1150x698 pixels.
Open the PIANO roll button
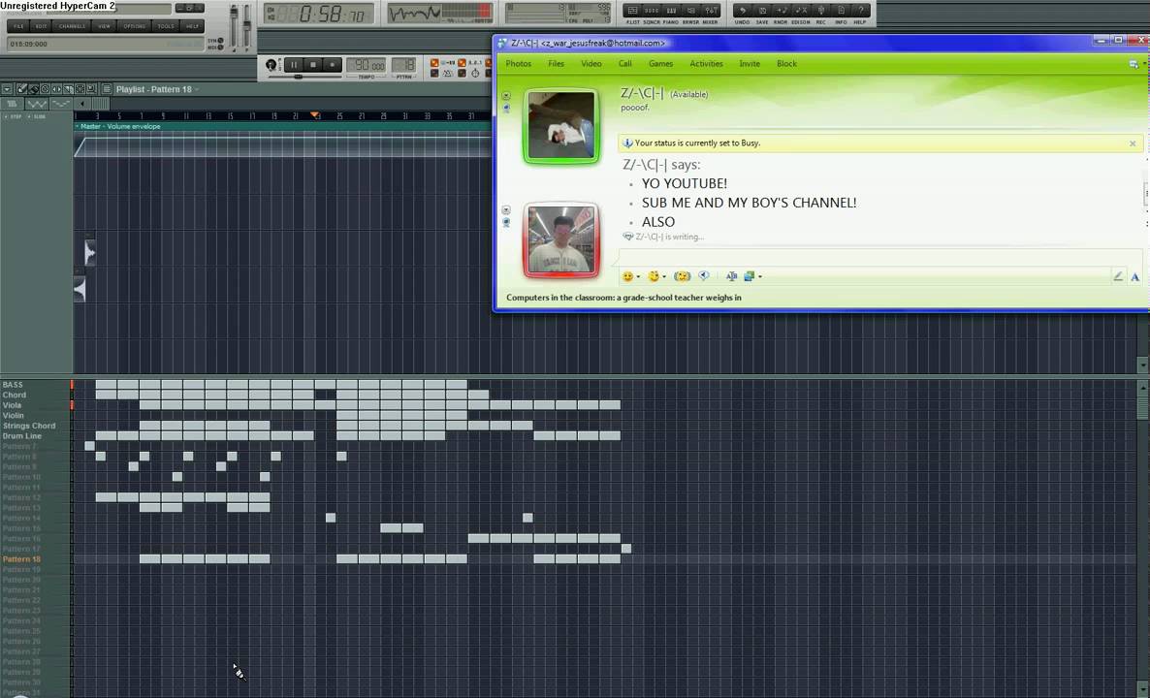(x=671, y=11)
